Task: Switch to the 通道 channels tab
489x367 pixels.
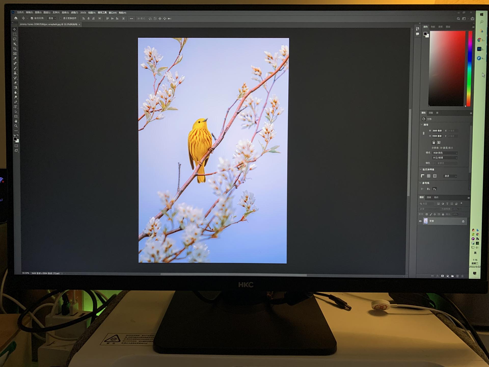Action: pos(429,197)
